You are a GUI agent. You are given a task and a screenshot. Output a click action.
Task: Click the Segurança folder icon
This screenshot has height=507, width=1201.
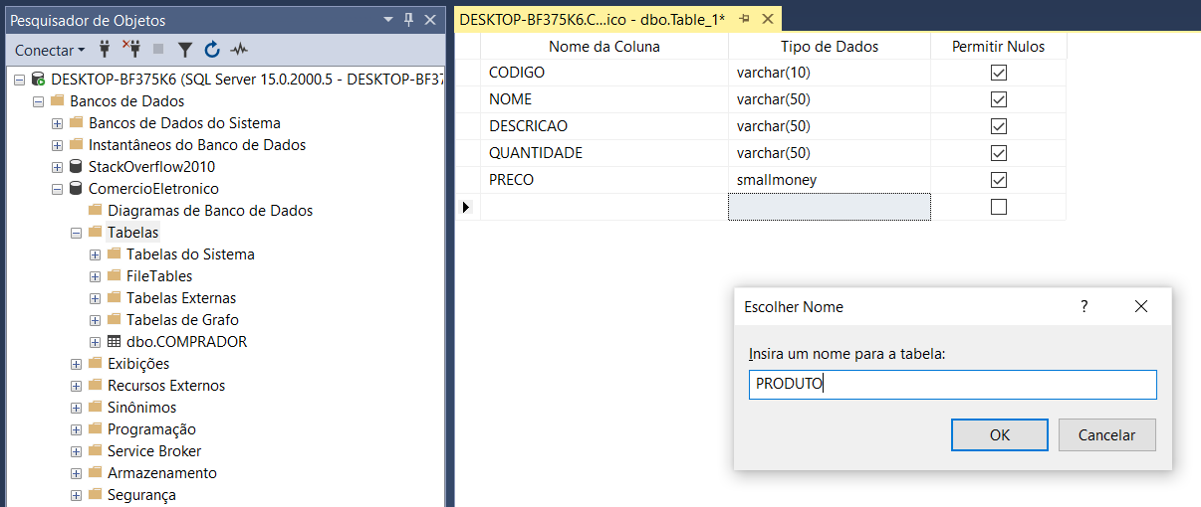(95, 494)
